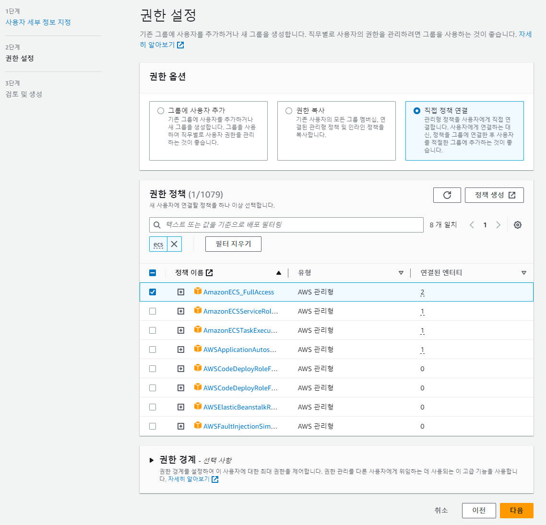Sort by 유형 column arrow
The image size is (546, 525).
click(x=401, y=273)
